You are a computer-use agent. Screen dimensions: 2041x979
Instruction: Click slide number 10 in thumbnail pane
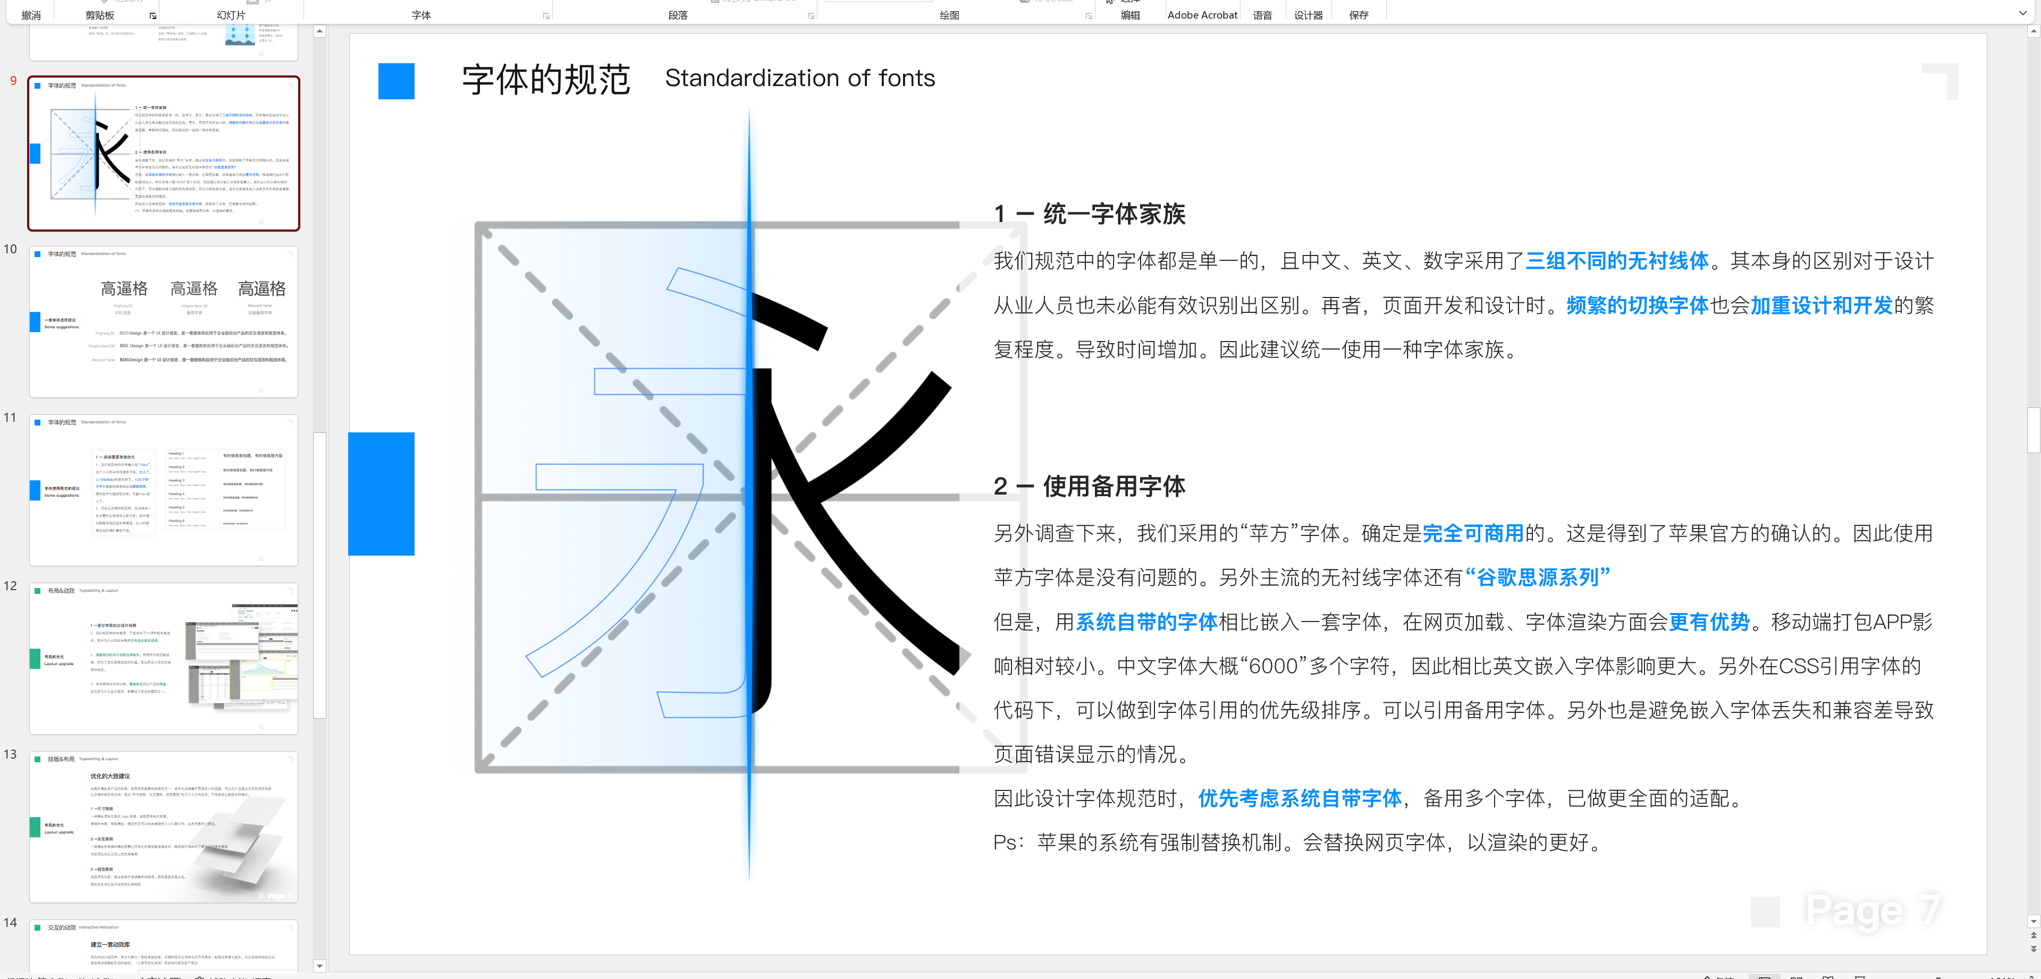click(10, 249)
